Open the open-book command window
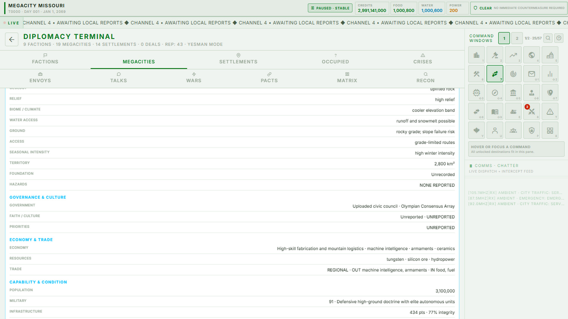568x319 pixels. click(x=495, y=112)
